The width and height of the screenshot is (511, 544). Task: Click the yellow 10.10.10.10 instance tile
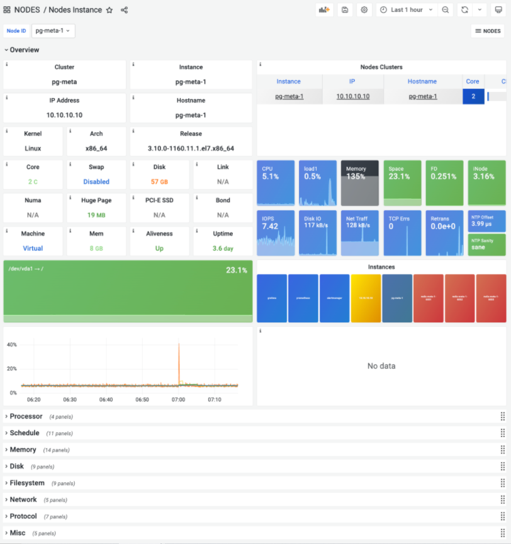tap(366, 298)
